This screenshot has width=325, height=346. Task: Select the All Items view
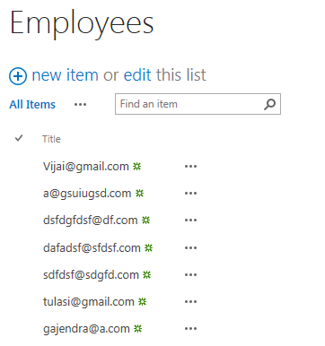(32, 105)
